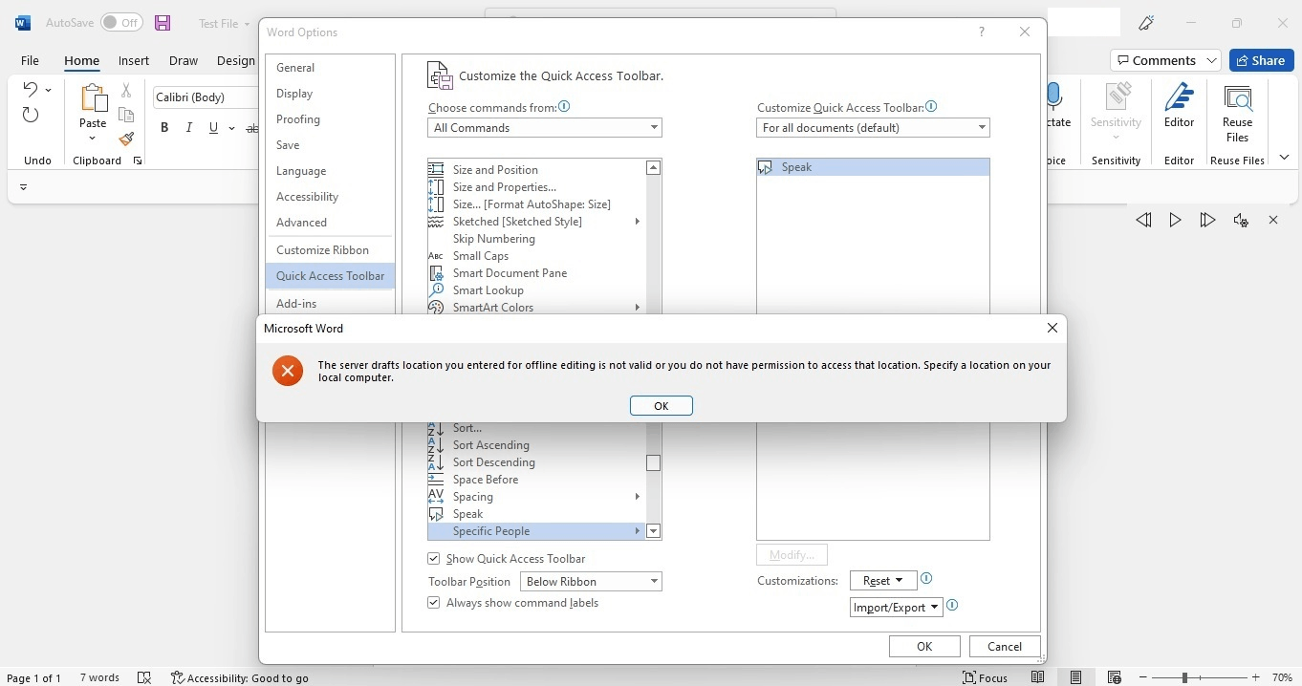Select Speak in Quick Access Toolbar list

coord(873,167)
